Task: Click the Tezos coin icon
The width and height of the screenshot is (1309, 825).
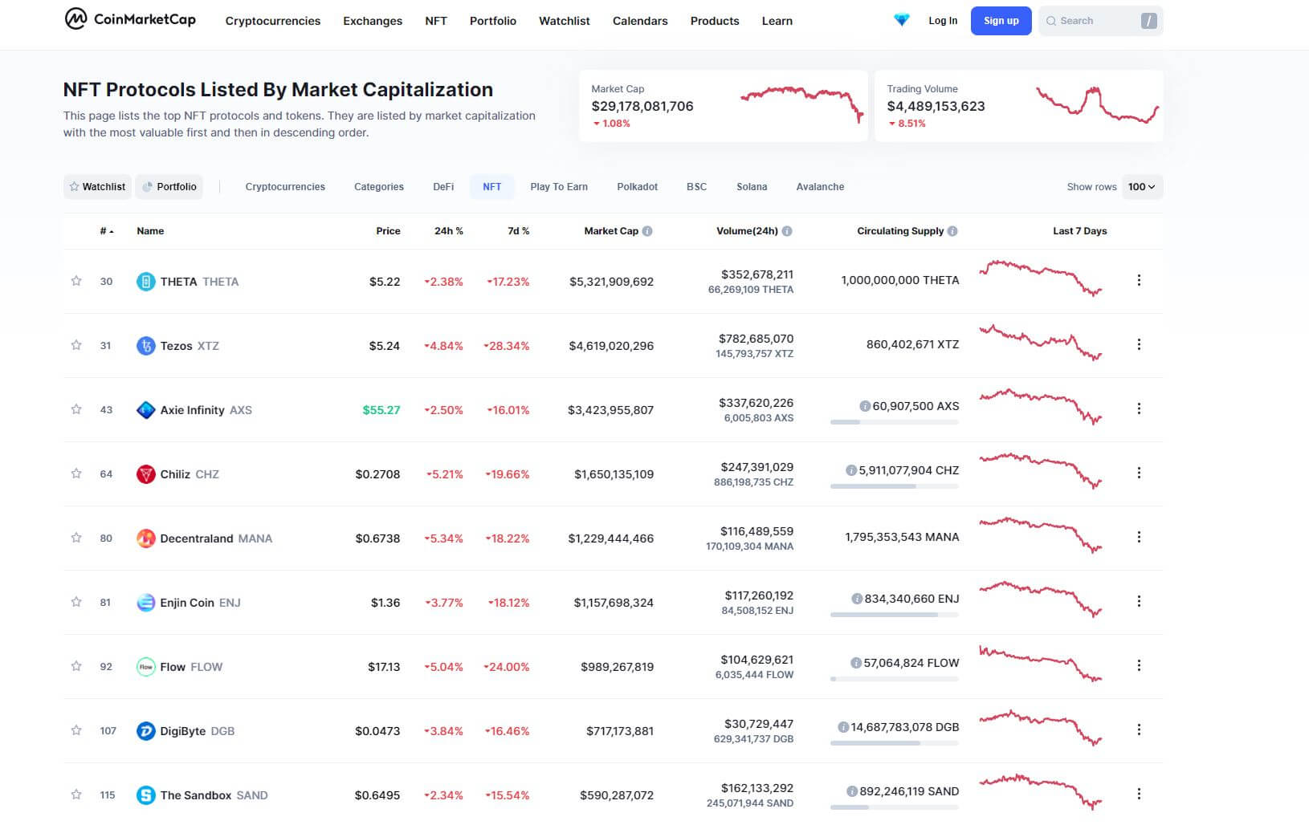Action: pos(145,346)
